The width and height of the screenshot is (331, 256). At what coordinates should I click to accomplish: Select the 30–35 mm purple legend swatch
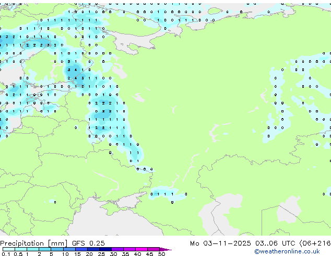click(117, 249)
